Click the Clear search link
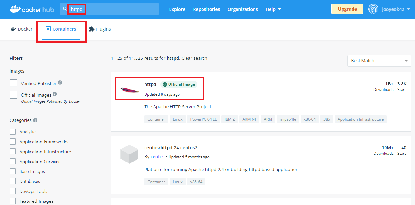Viewport: 415px width, 205px height. (x=194, y=58)
